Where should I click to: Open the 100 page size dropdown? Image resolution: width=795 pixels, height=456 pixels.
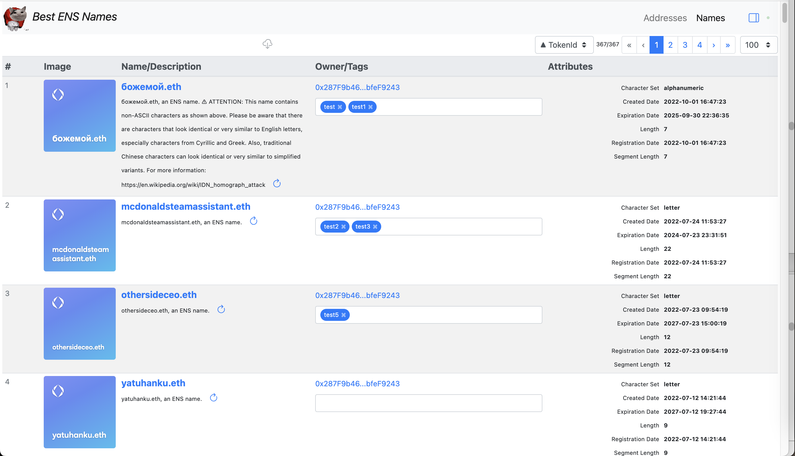[x=758, y=45]
